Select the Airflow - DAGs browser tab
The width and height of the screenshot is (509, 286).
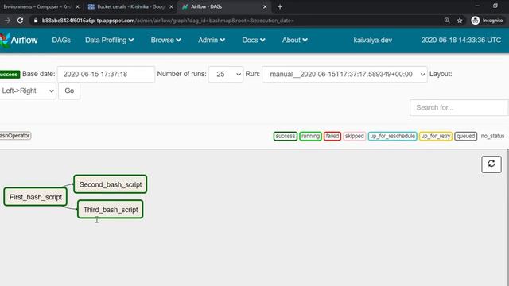[224, 6]
